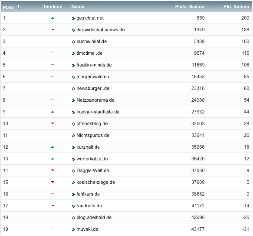
Task: Open the buchwinkel.de link
Action: click(x=92, y=41)
